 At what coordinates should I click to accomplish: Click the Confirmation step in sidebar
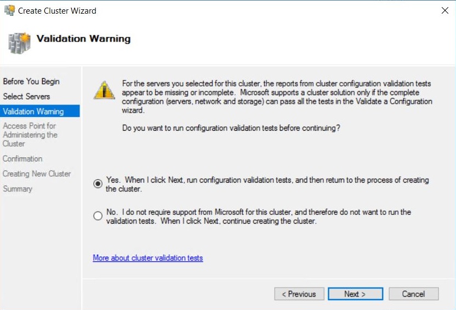click(22, 159)
